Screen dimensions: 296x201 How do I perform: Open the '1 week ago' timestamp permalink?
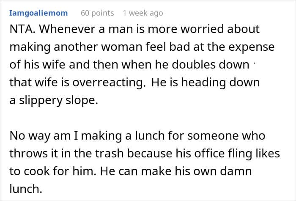(x=143, y=13)
